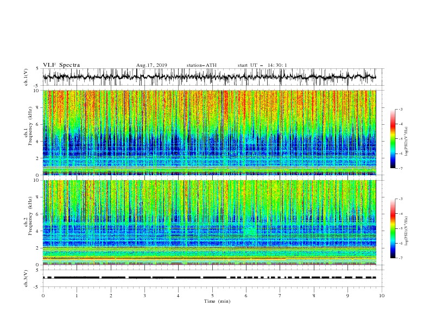Click the '6' kHz tick of ch.2 spectrogram
This screenshot has width=430, height=332.
pyautogui.click(x=39, y=214)
